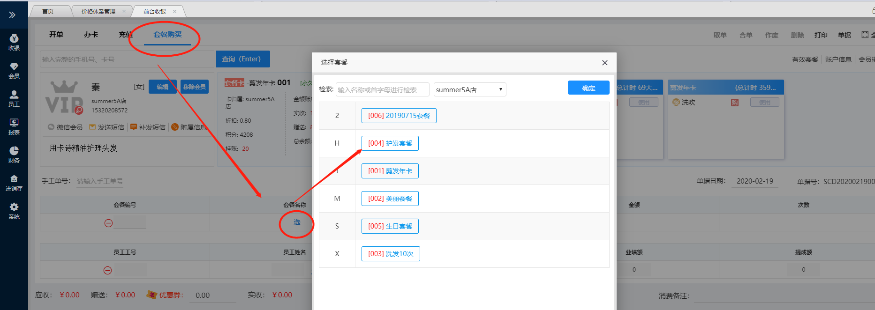
Task: Focus the phone or card number search field
Action: coord(127,59)
